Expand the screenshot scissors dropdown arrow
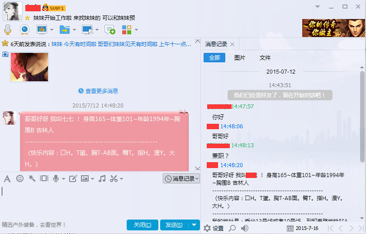The image size is (366, 234). pos(121,179)
